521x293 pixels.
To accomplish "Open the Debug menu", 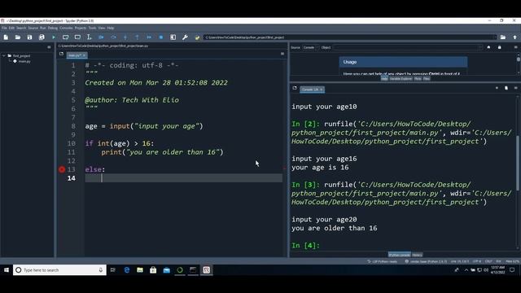I will 52,28.
